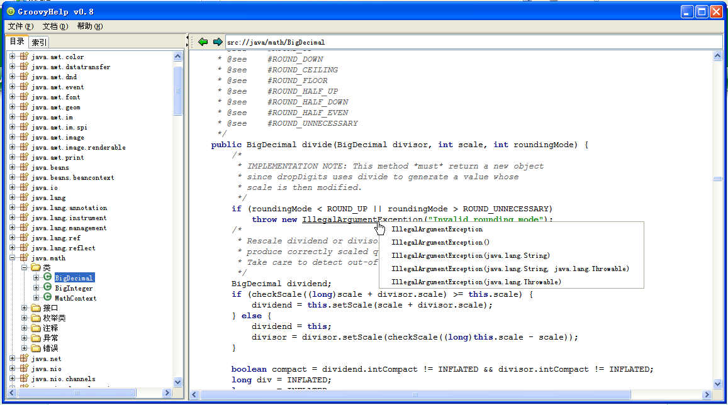Switch to the 索引 tab

(x=39, y=42)
